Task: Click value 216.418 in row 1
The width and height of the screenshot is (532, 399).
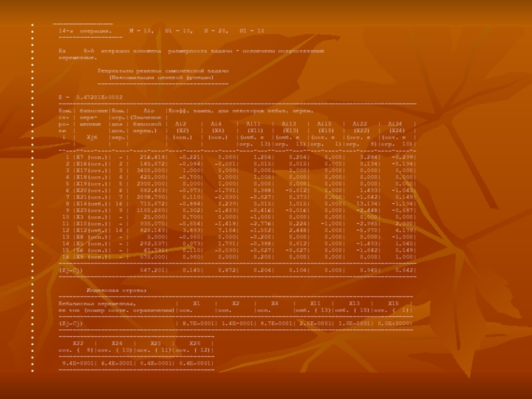Action: click(x=152, y=157)
